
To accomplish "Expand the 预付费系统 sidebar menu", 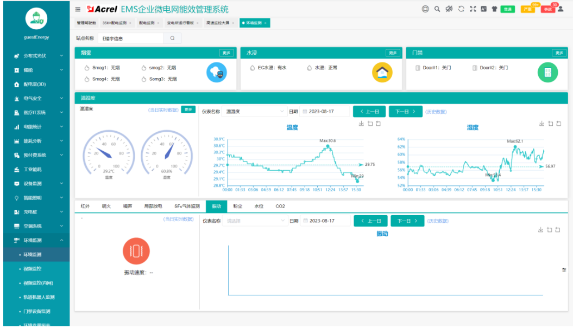I will (36, 156).
